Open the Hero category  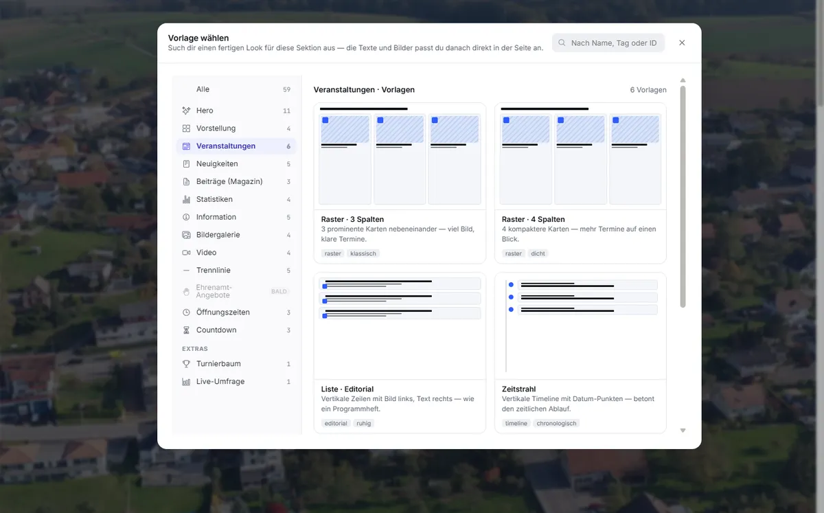[x=236, y=111]
